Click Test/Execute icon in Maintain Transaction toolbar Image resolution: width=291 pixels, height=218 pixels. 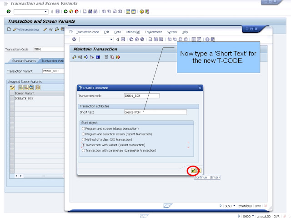[118, 57]
